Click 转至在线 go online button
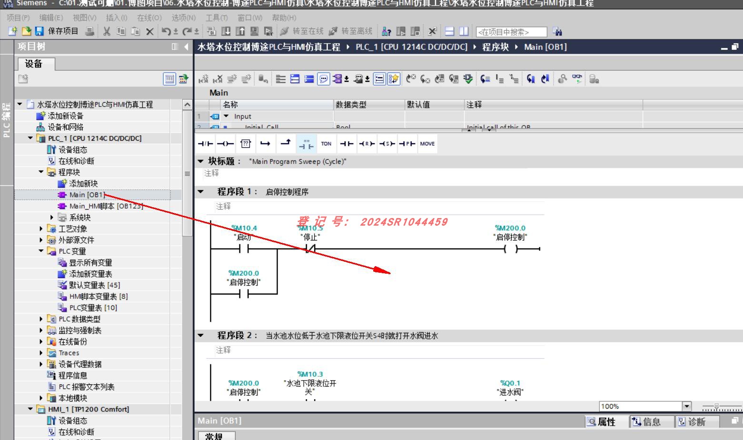 point(302,31)
